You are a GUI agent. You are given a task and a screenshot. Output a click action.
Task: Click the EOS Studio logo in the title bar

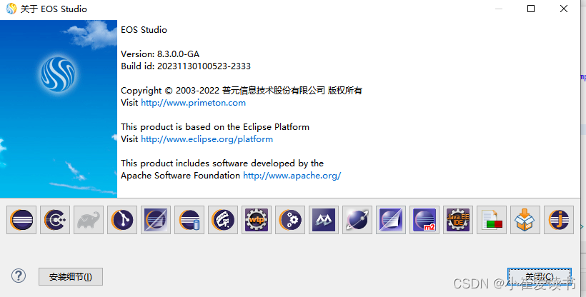[x=11, y=9]
